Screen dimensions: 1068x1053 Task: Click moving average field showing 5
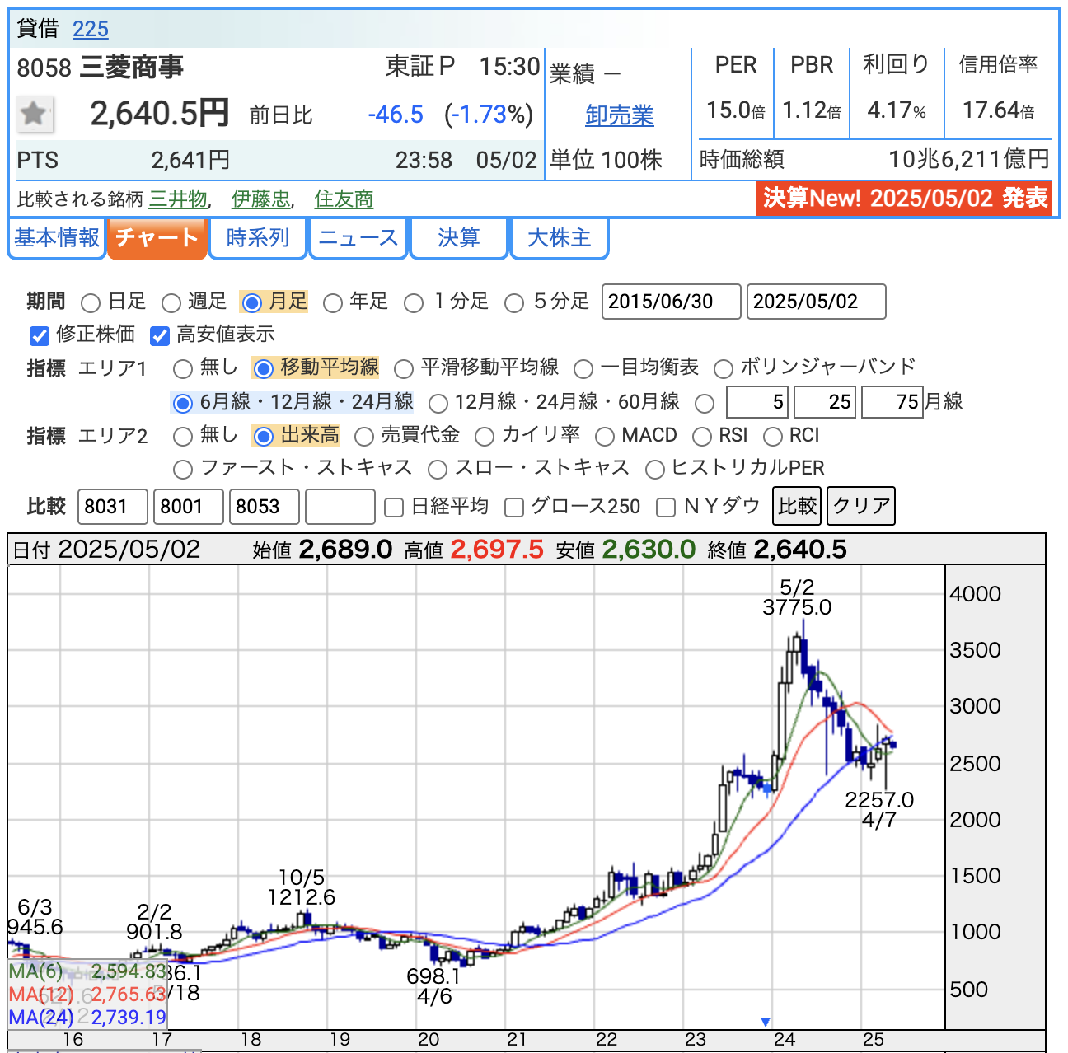click(757, 402)
